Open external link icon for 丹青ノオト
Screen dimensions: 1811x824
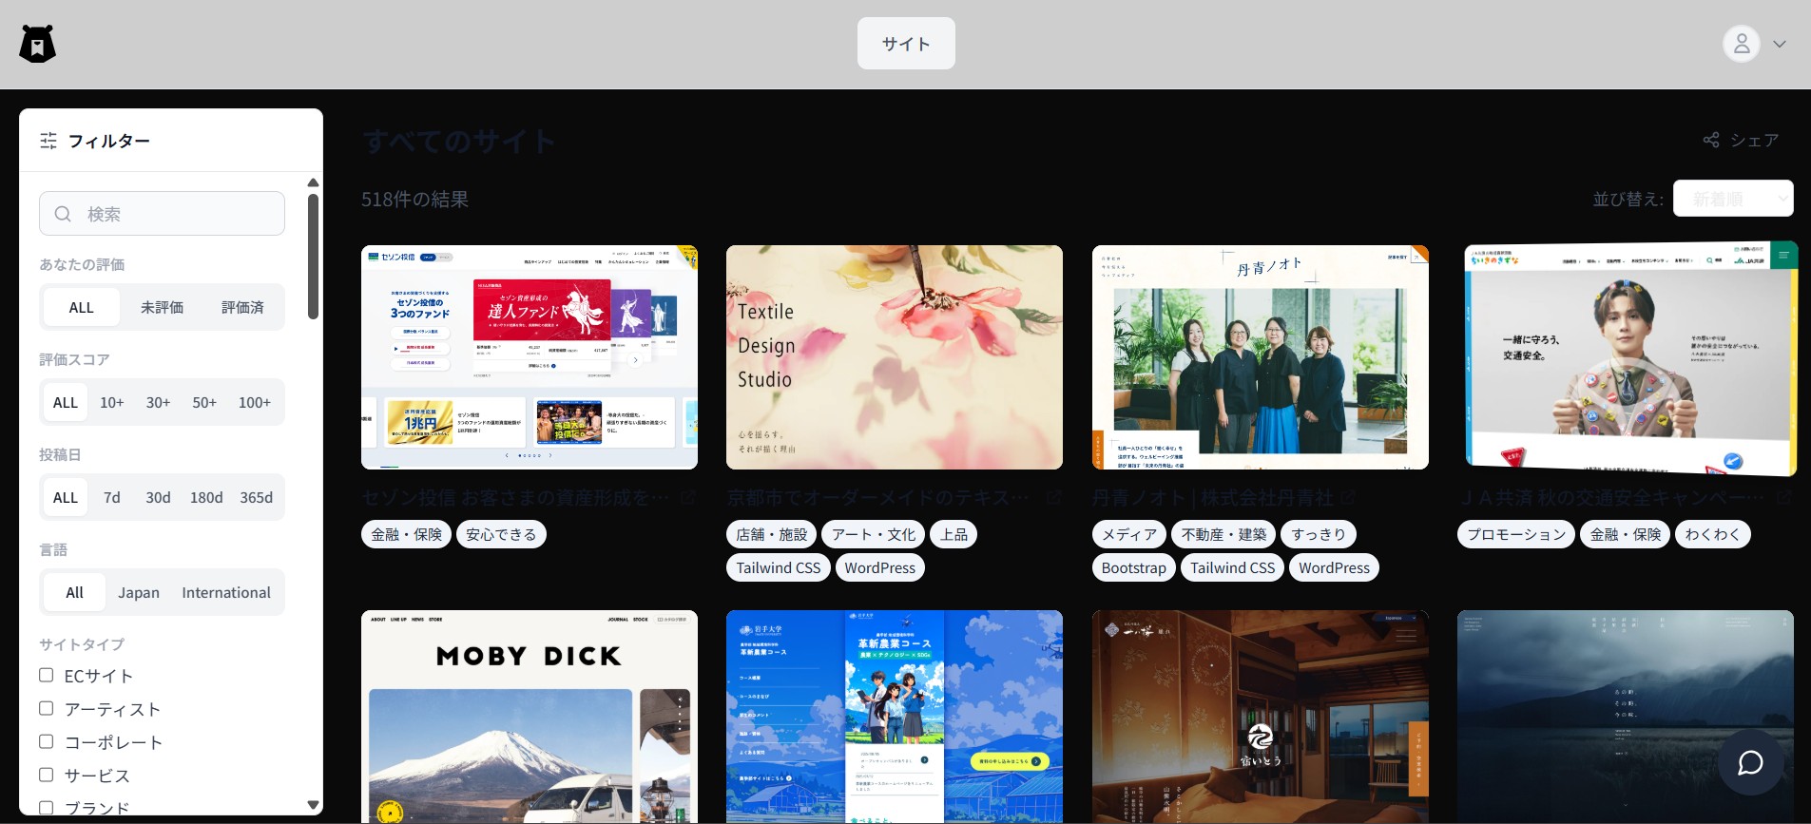click(1348, 497)
